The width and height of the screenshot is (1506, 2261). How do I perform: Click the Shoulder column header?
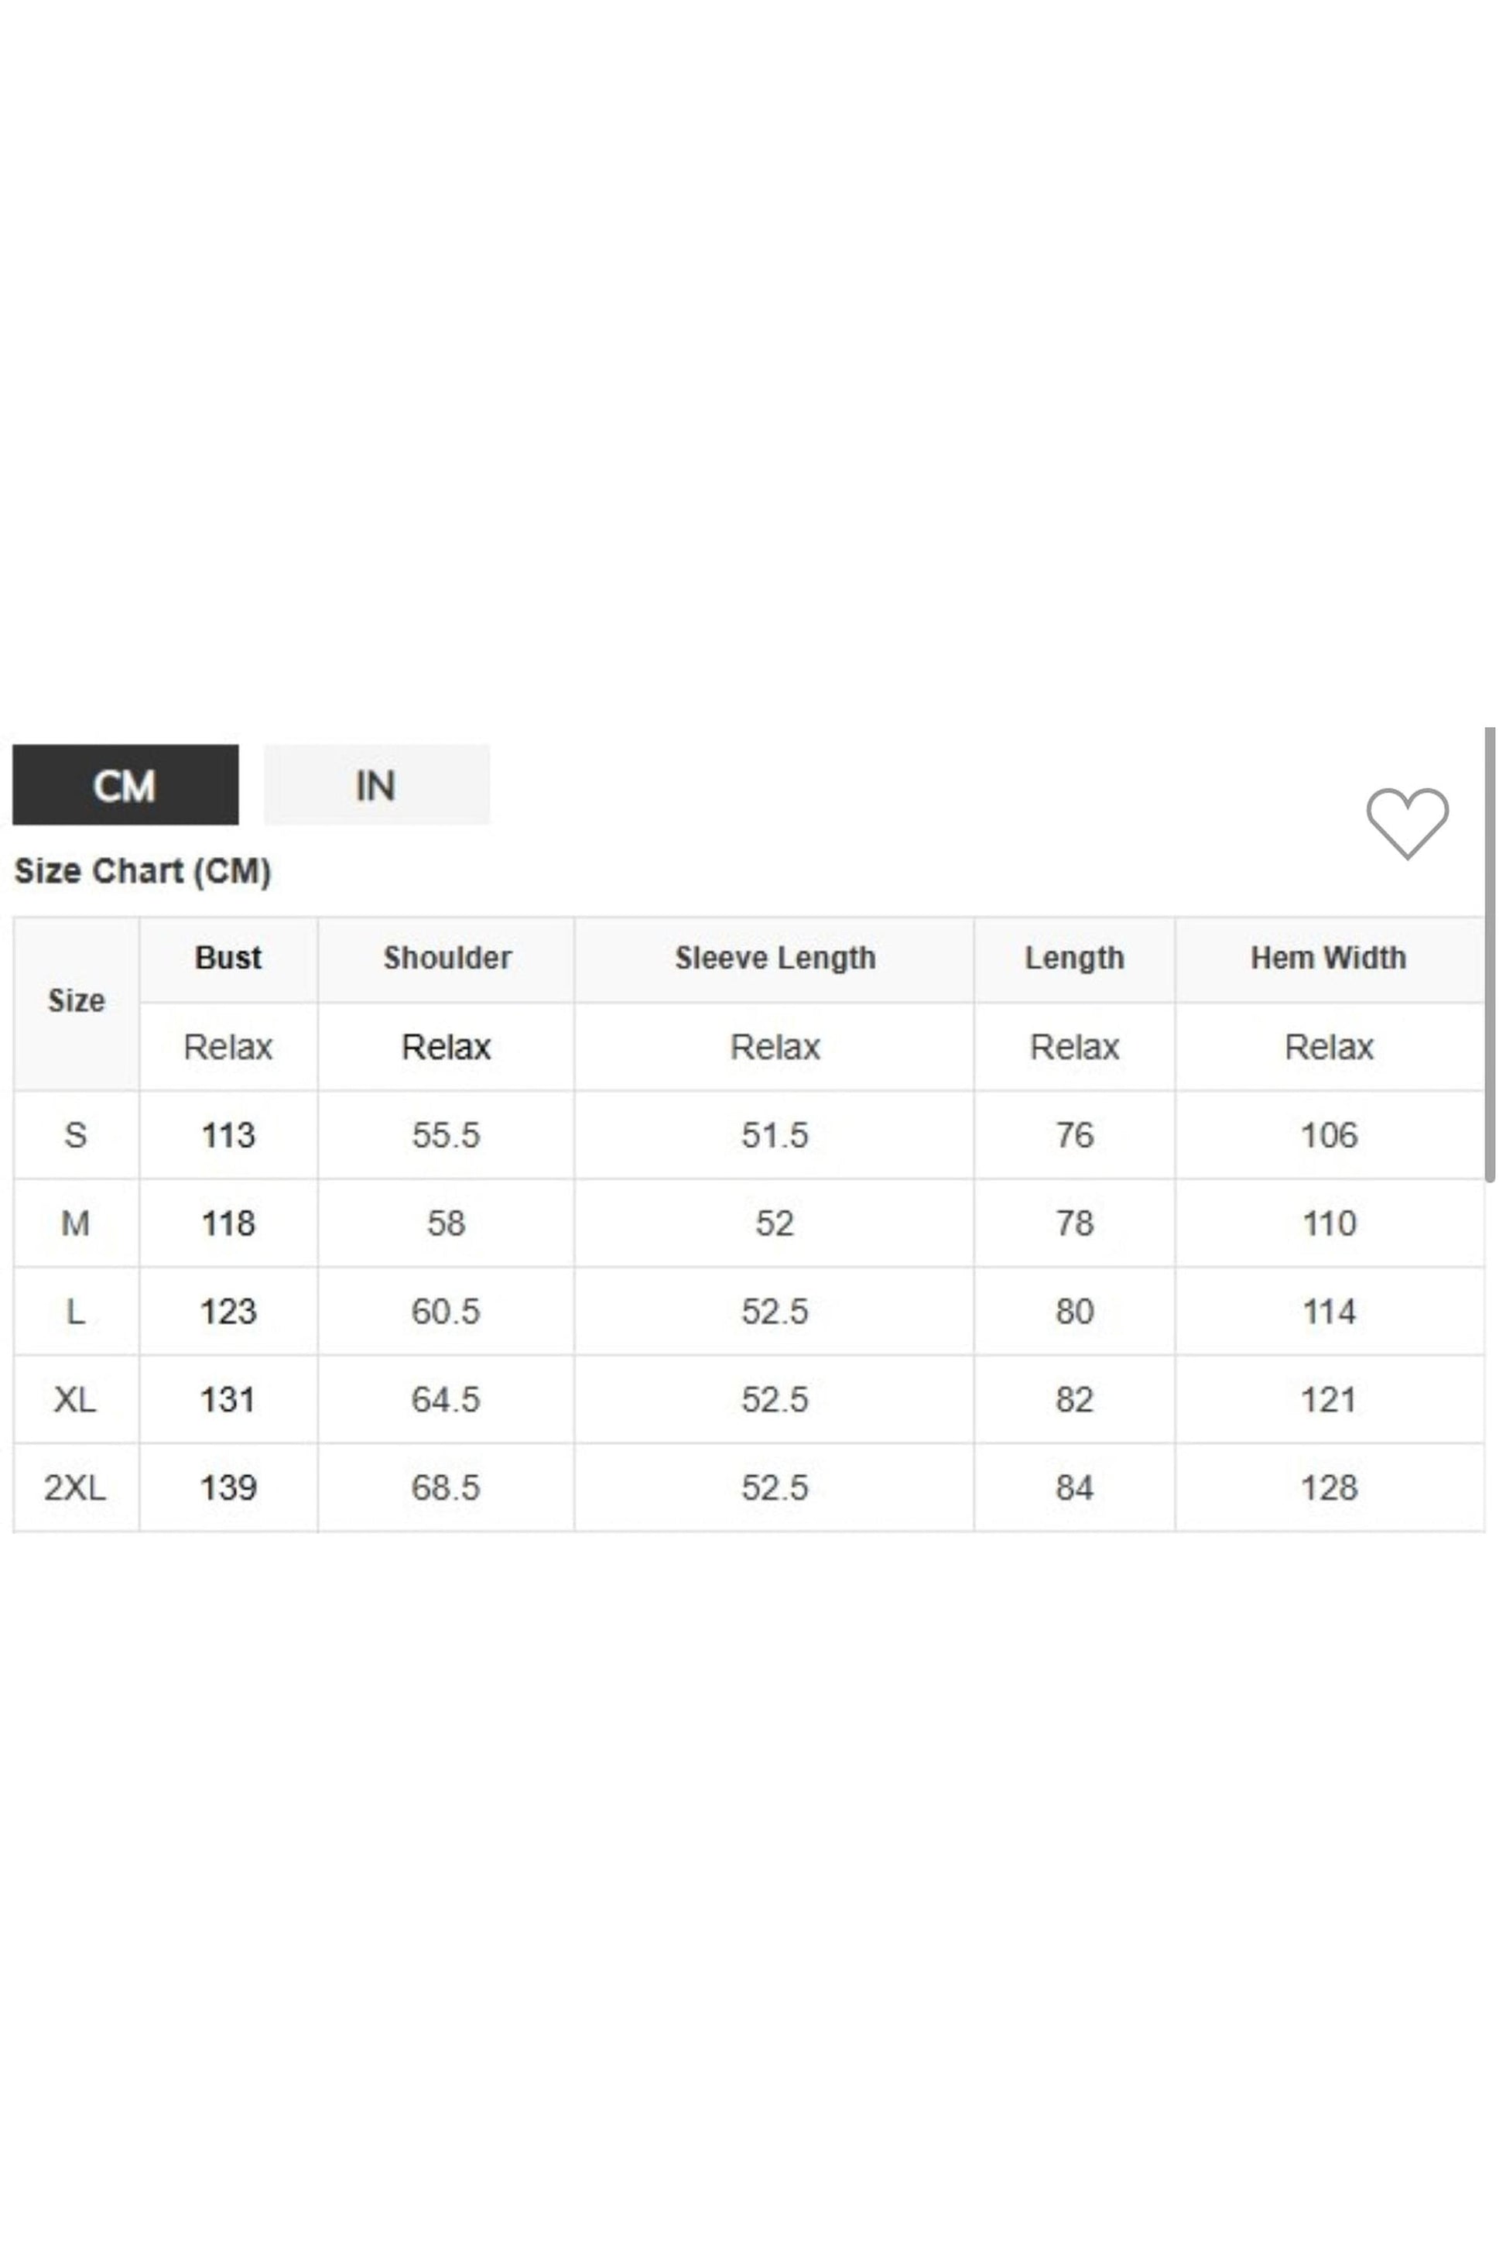(447, 958)
